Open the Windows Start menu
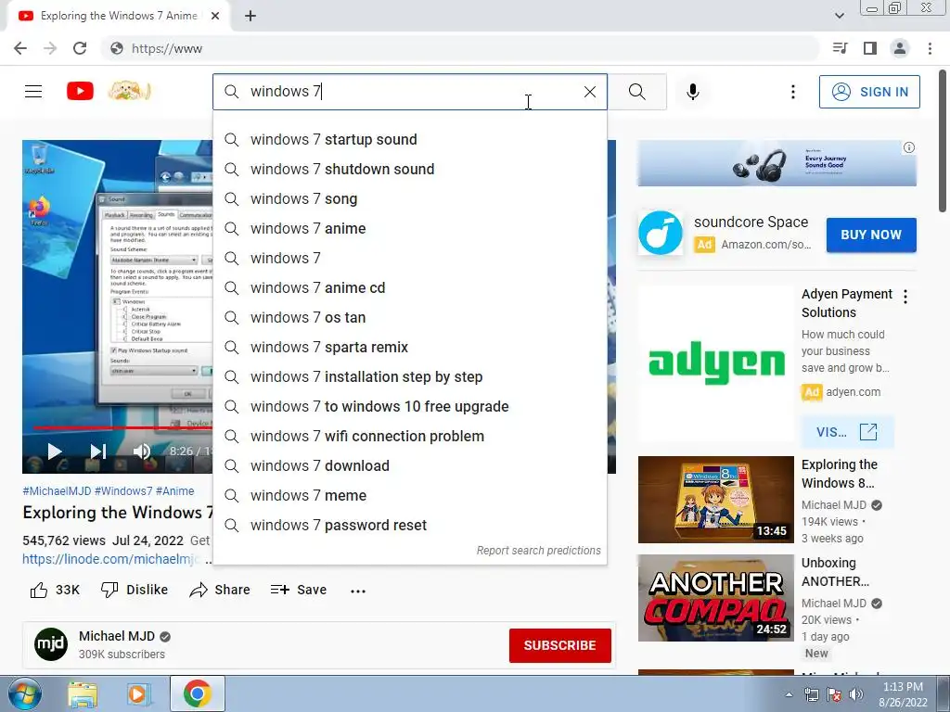The width and height of the screenshot is (950, 712). click(24, 693)
